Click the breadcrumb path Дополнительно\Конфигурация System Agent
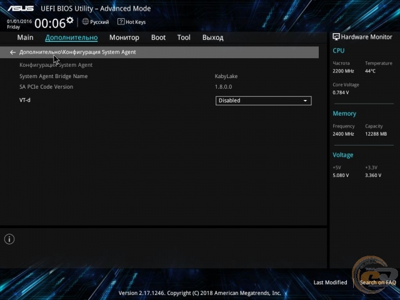The height and width of the screenshot is (300, 400). point(77,52)
